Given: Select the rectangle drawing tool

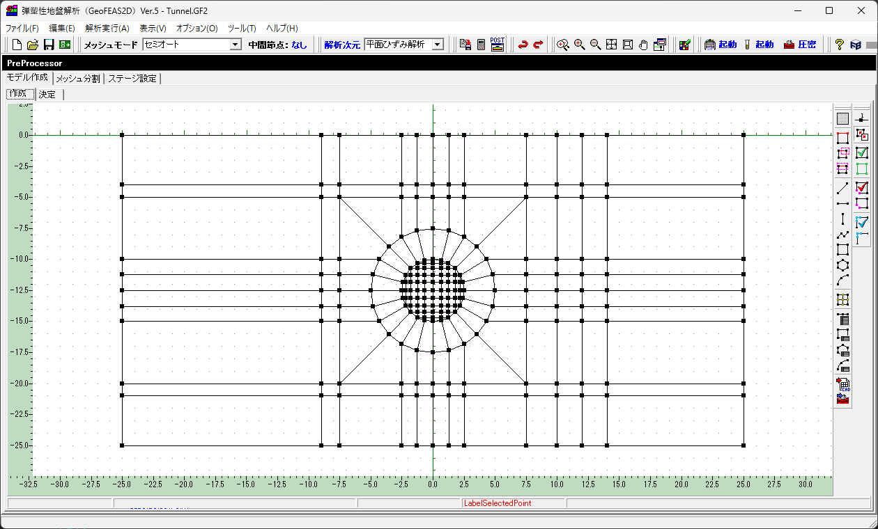Looking at the screenshot, I should (x=842, y=250).
